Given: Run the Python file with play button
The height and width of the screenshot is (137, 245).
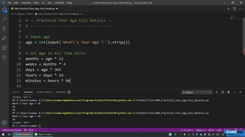Looking at the screenshot, I should 229,8.
